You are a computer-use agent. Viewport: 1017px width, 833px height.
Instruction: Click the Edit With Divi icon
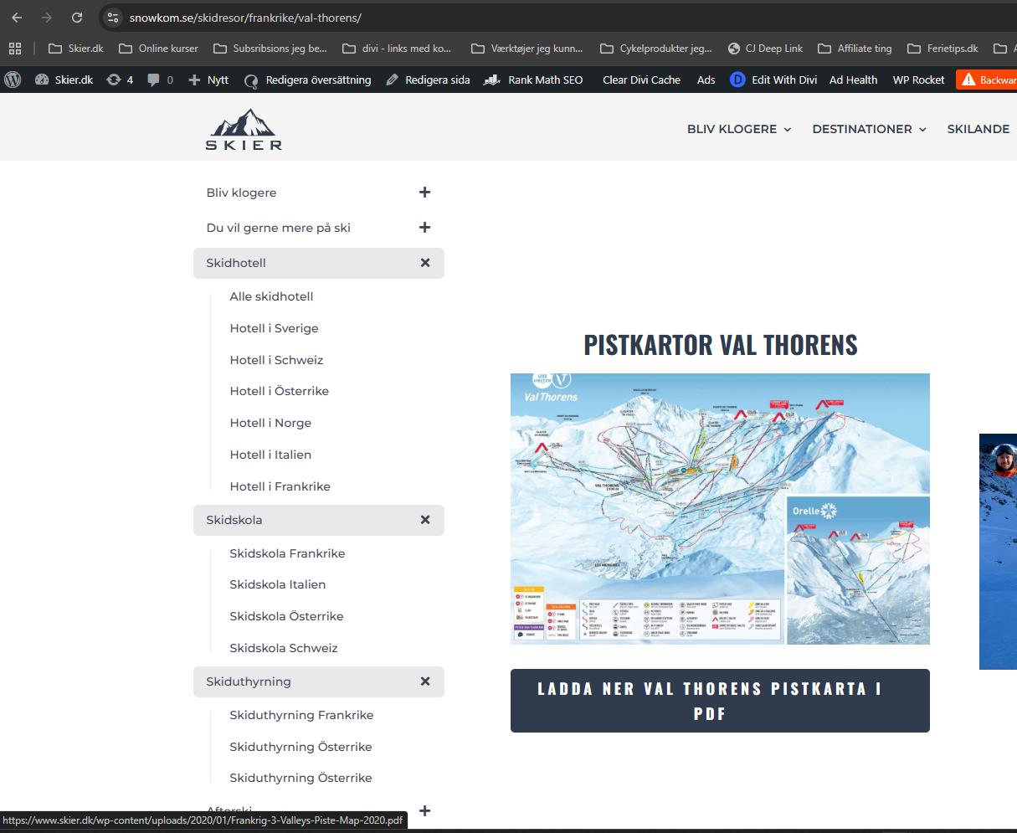coord(737,80)
